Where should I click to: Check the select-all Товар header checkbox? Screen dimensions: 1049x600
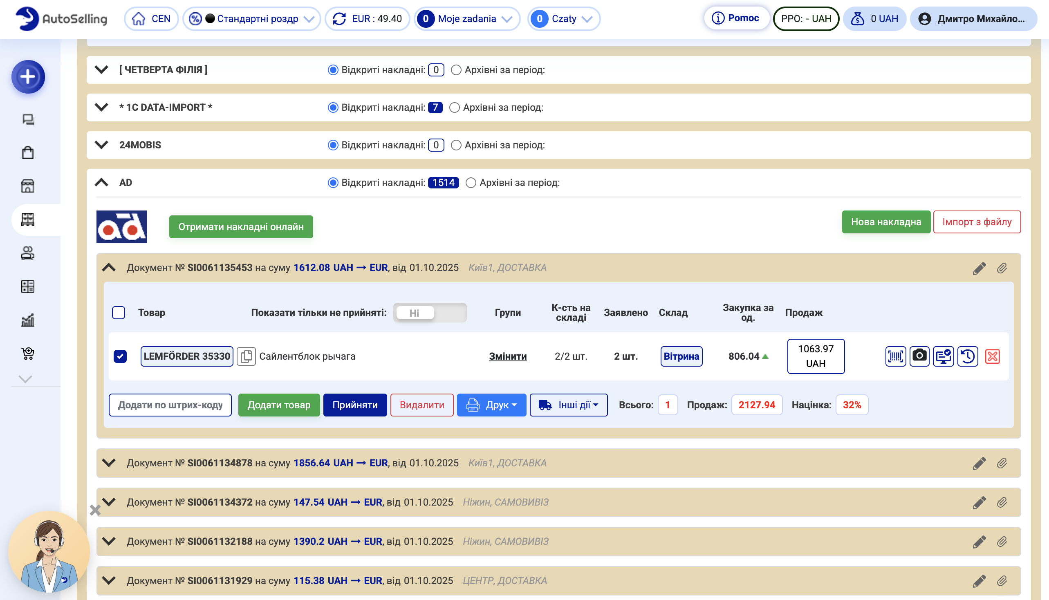(119, 313)
